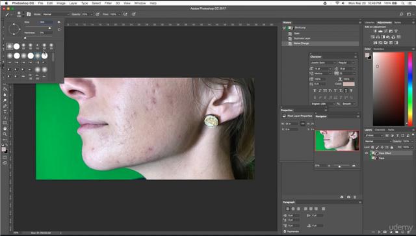
Task: Click the hue spectrum strip
Action: click(410, 89)
